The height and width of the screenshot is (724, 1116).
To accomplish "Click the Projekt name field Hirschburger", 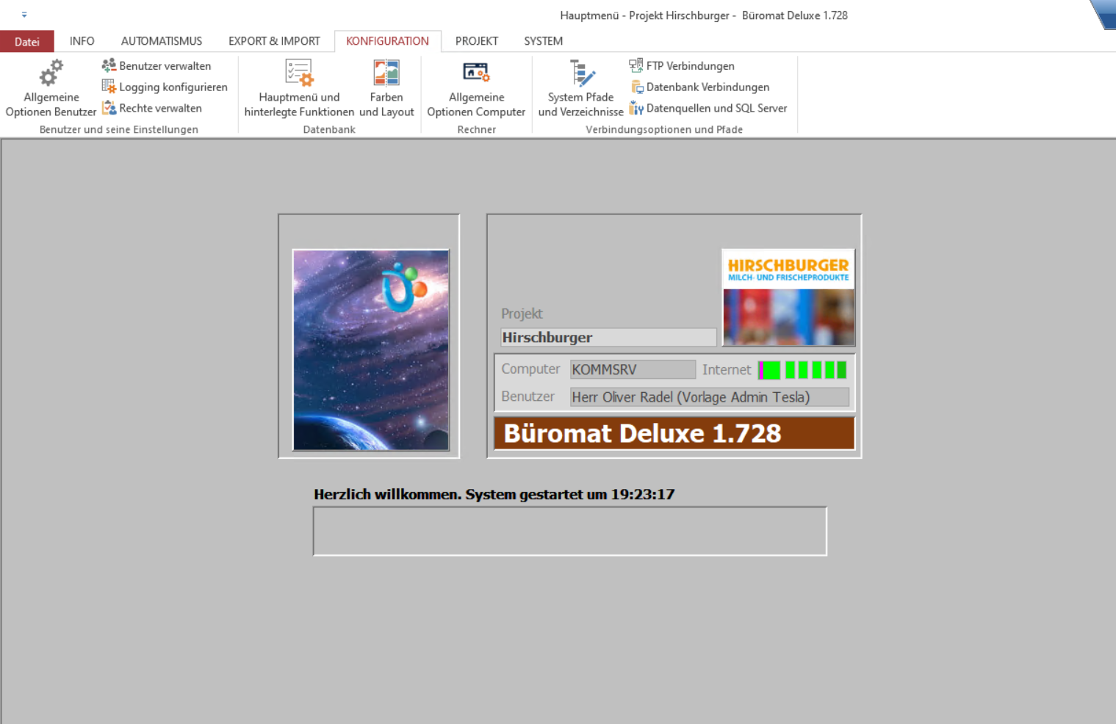I will (608, 337).
